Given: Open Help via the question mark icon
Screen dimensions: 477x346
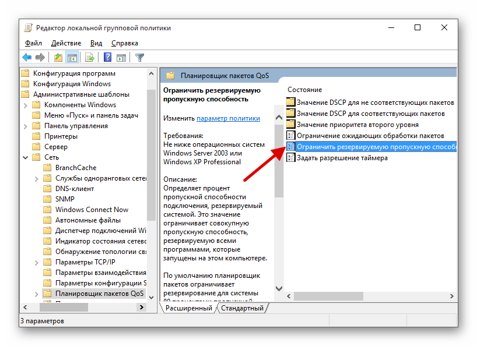Looking at the screenshot, I should (x=108, y=57).
